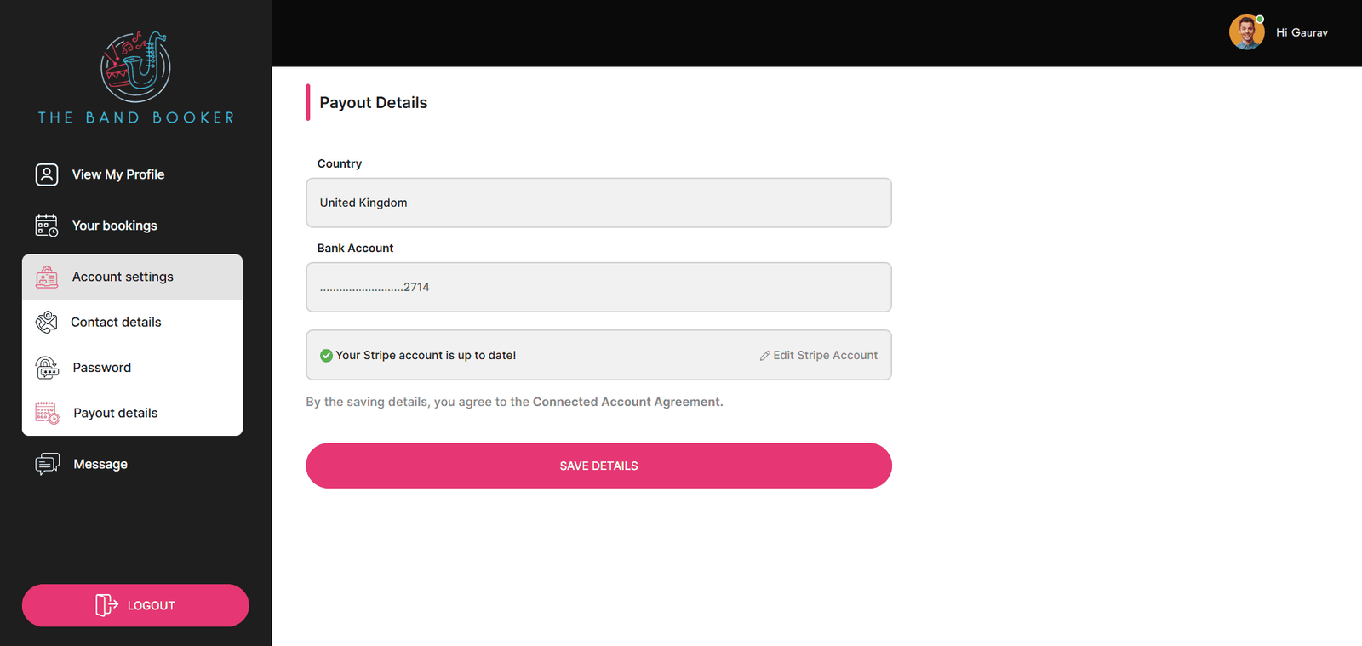
Task: Click the Message chat bubble icon
Action: click(47, 464)
